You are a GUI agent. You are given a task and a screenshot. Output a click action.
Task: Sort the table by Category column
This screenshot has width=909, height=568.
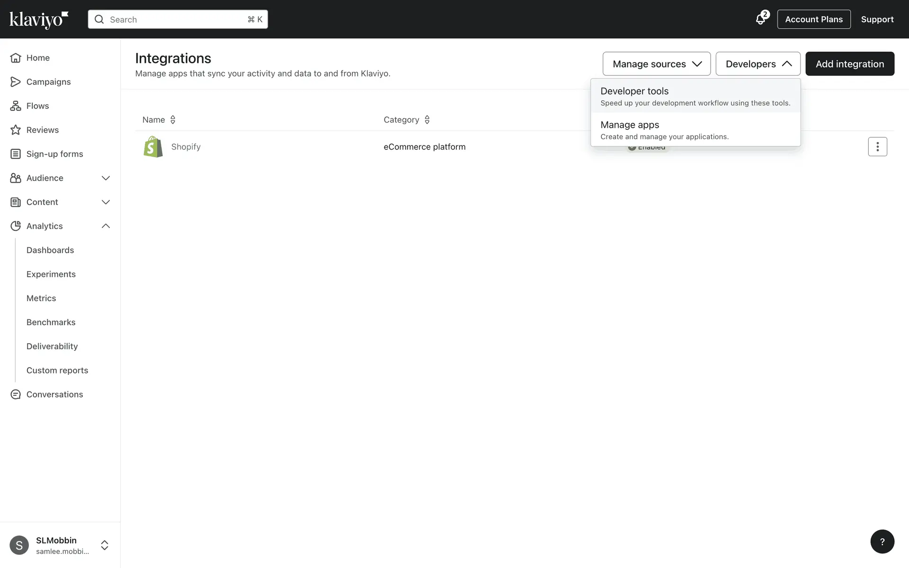click(x=406, y=120)
